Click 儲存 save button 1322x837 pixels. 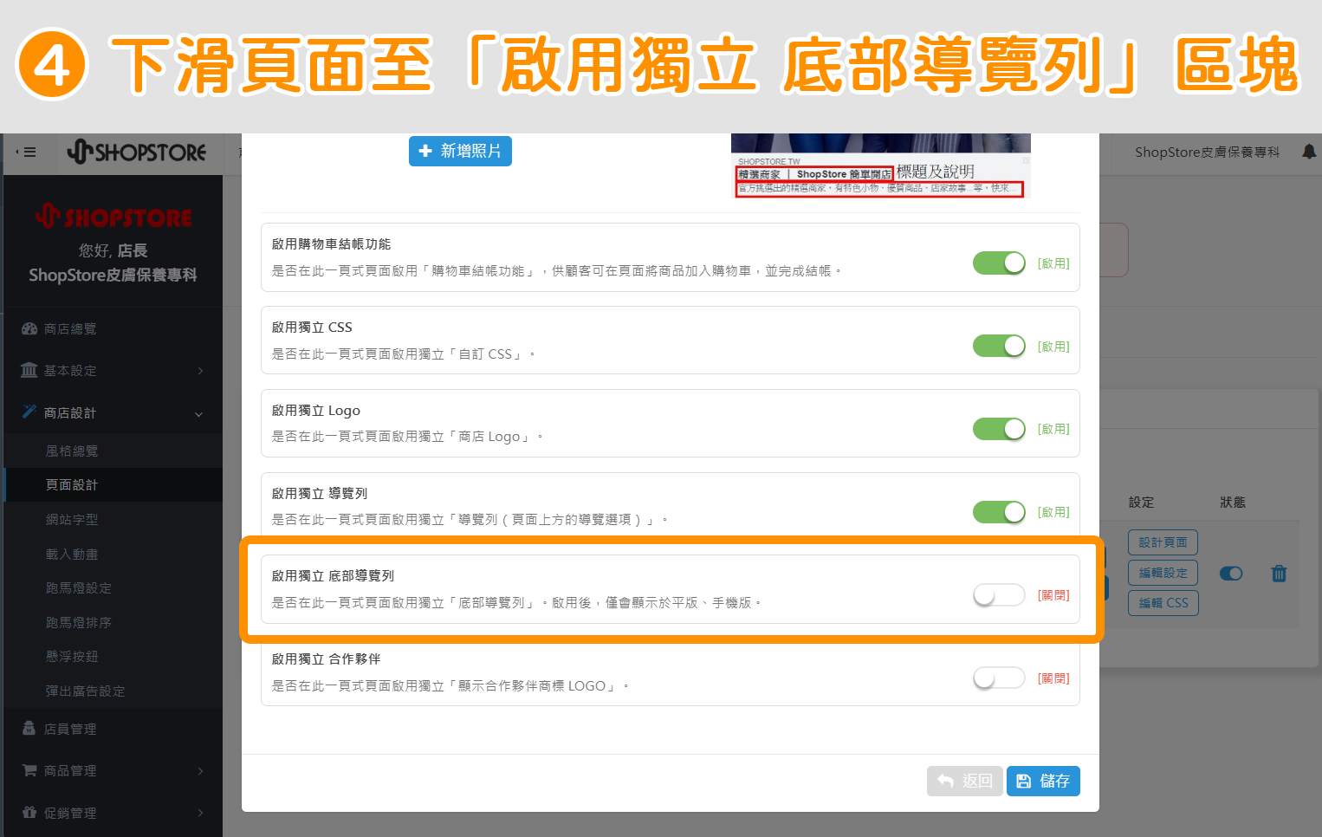point(1043,781)
